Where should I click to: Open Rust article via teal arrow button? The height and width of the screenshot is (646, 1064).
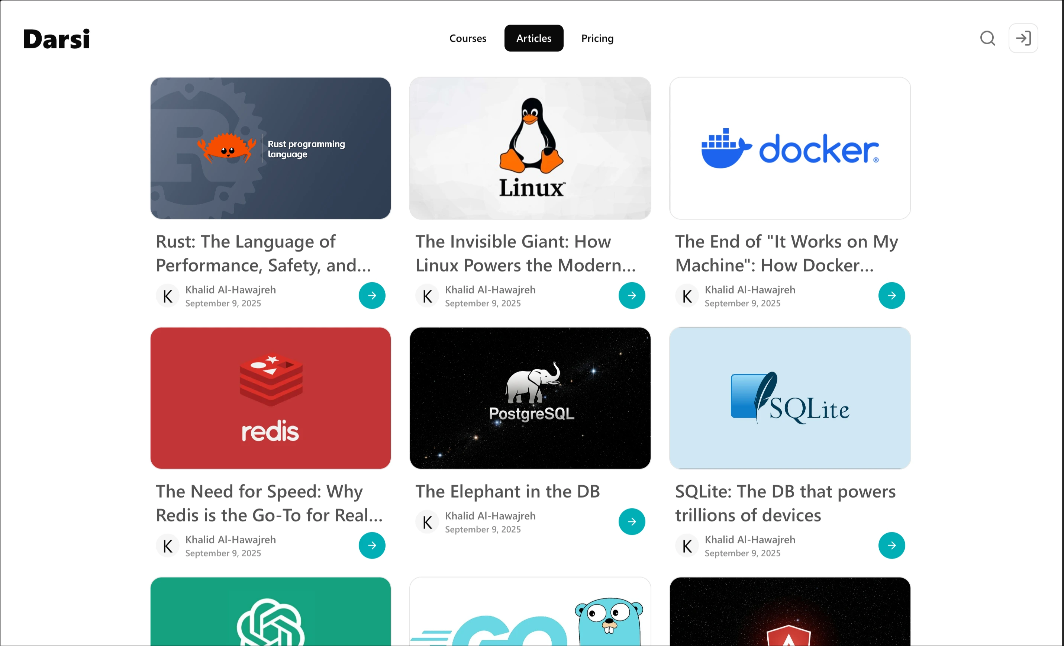coord(372,296)
